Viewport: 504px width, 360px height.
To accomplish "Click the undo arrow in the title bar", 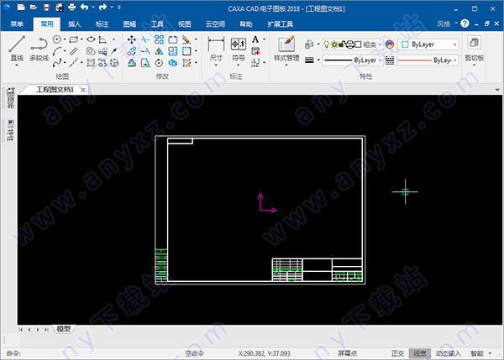I will tap(84, 7).
